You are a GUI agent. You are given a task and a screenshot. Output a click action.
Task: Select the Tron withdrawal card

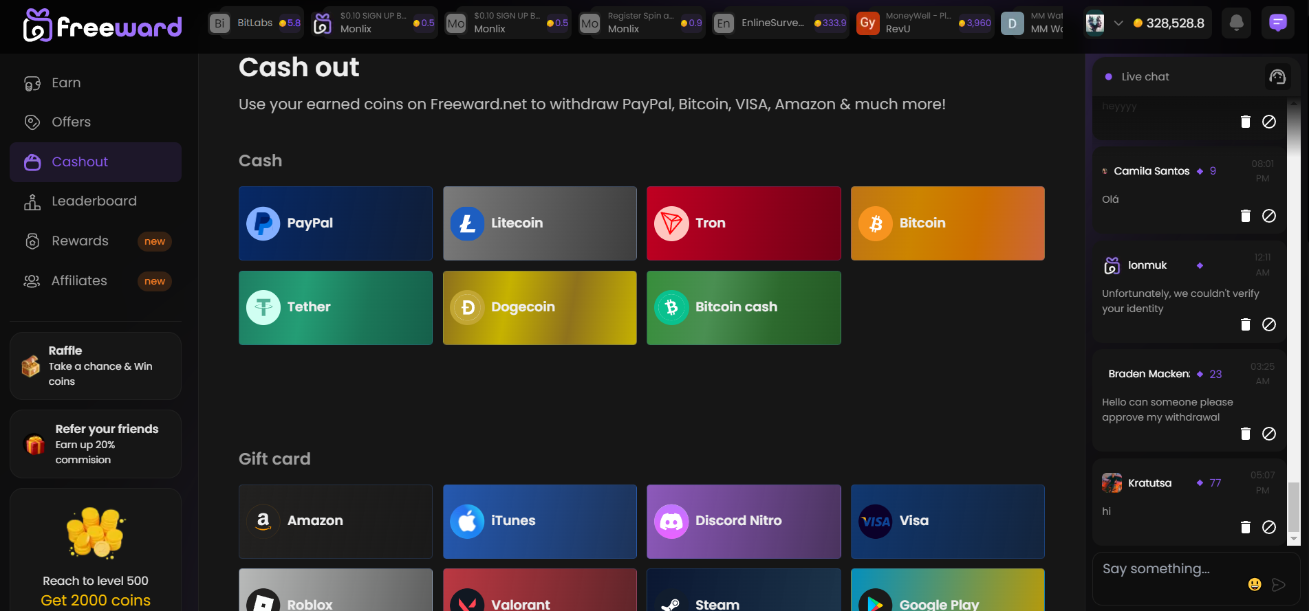point(744,223)
